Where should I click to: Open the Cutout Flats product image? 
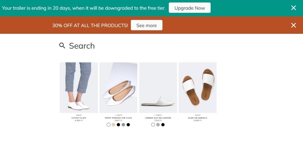tap(79, 87)
